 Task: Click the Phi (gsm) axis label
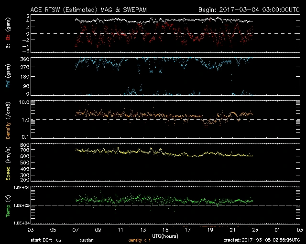(8, 76)
